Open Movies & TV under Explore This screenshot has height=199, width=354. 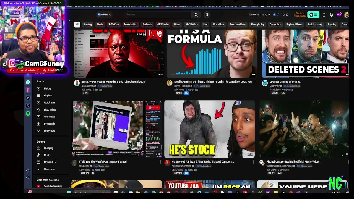click(50, 162)
